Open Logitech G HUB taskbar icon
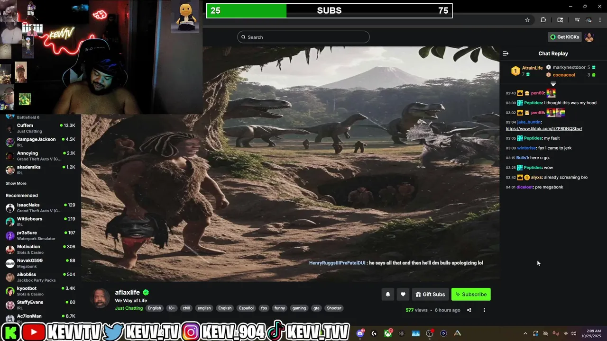Viewport: 607px width, 341px height. (374, 333)
